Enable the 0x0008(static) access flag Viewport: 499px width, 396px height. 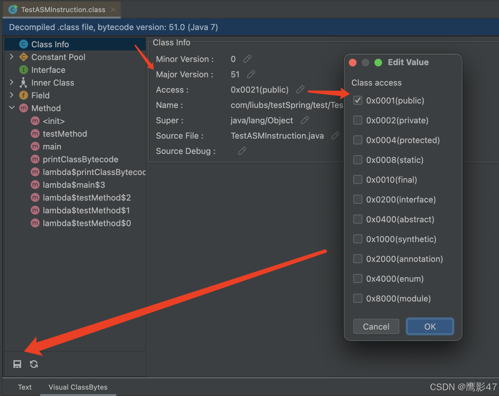point(357,160)
